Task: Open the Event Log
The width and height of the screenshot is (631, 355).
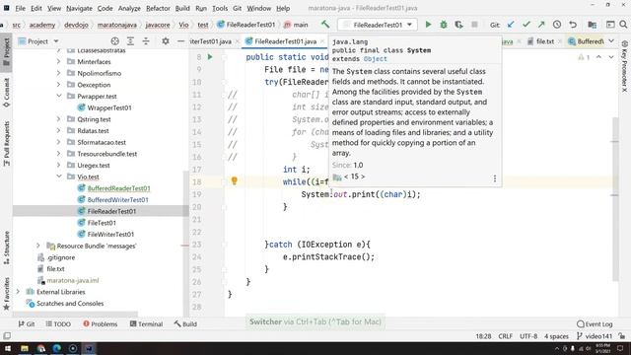Action: [x=595, y=324]
